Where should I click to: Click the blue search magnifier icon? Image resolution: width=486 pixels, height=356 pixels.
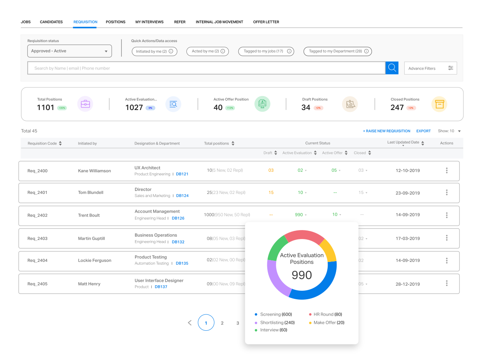392,68
